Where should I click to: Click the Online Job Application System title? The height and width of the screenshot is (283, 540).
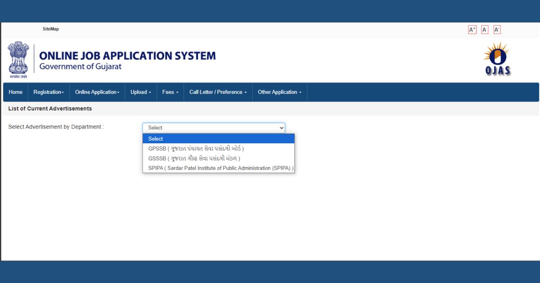tap(127, 56)
